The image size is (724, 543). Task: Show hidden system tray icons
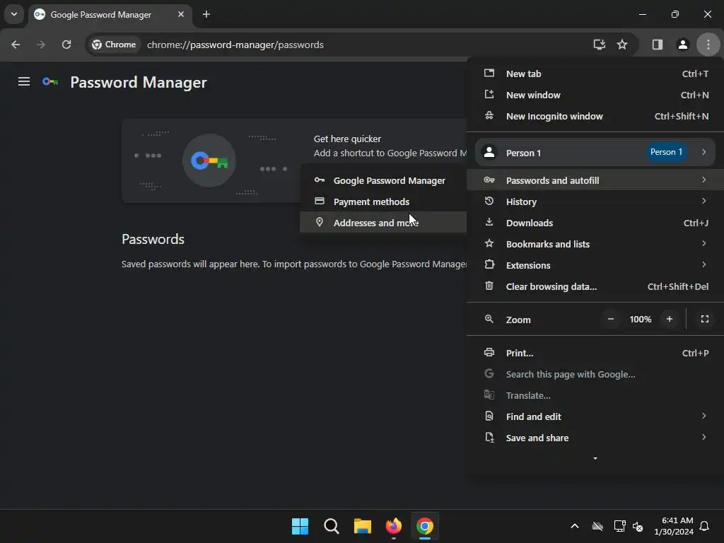point(575,526)
